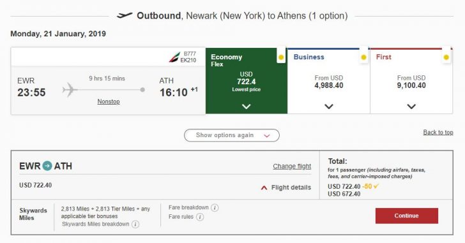
Task: Click the Fare rules info icon
Action: pyautogui.click(x=200, y=217)
